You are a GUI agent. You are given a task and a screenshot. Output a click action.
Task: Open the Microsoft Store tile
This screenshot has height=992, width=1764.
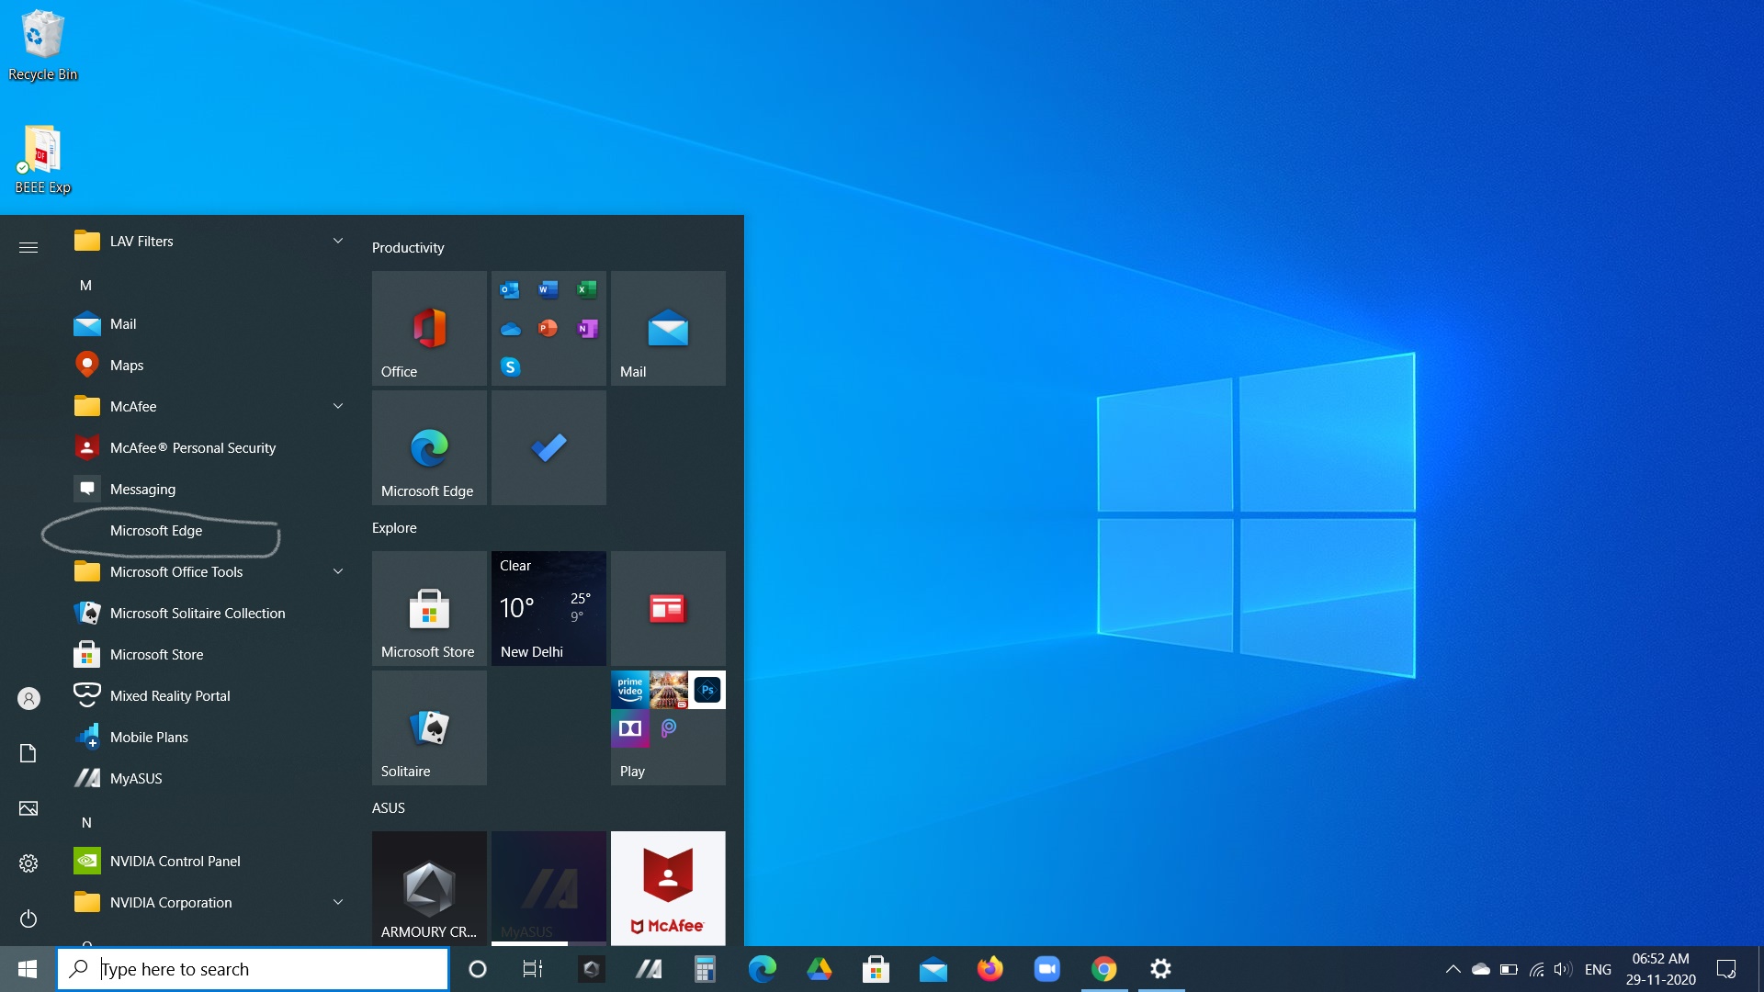coord(429,608)
